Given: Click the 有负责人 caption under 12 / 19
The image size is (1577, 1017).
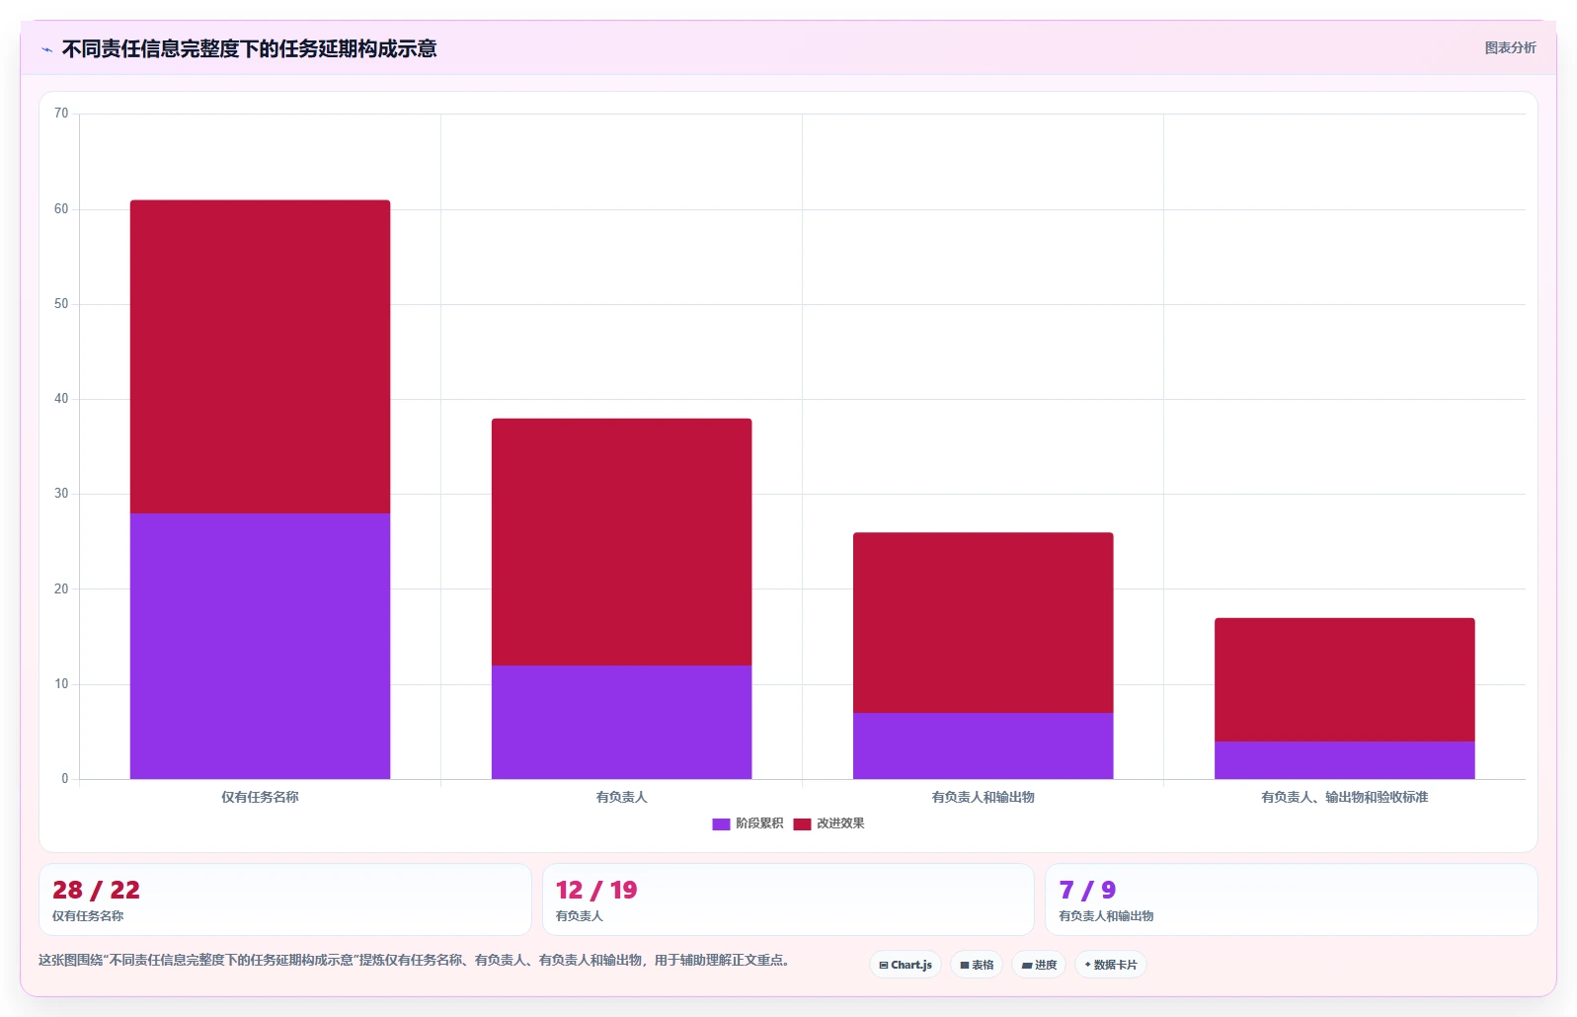Looking at the screenshot, I should [579, 916].
